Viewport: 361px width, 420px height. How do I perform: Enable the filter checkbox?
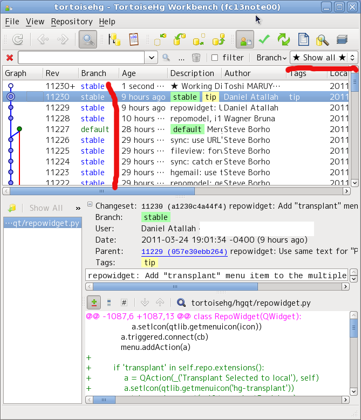tap(215, 58)
